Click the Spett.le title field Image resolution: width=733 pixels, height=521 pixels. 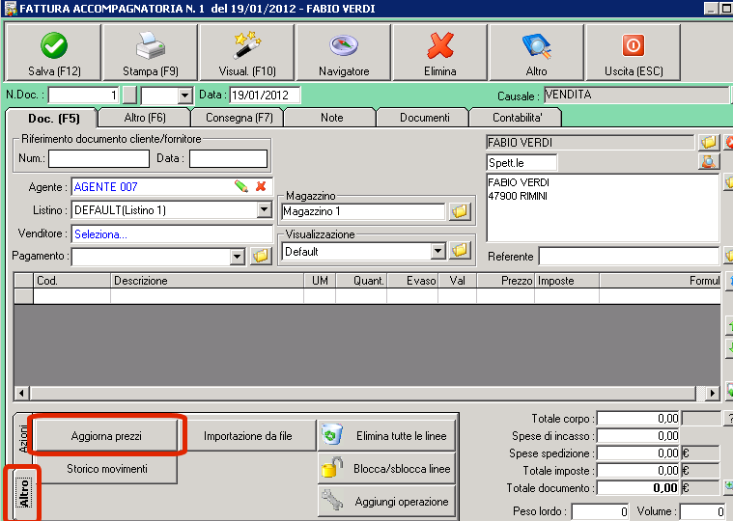tap(522, 162)
